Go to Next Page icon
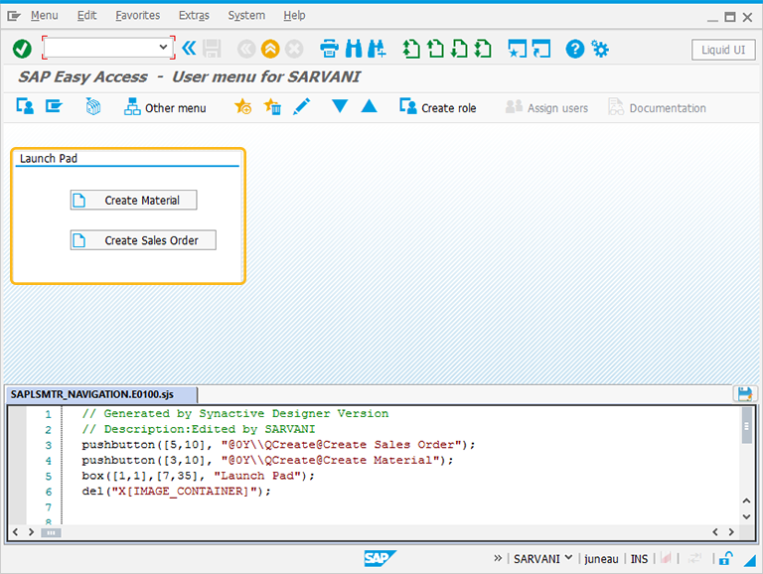763x574 pixels. point(459,49)
